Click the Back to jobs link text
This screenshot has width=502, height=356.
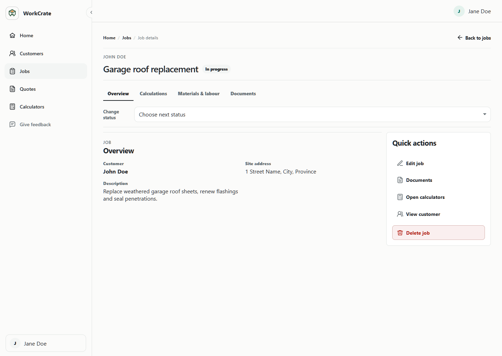[x=478, y=38]
